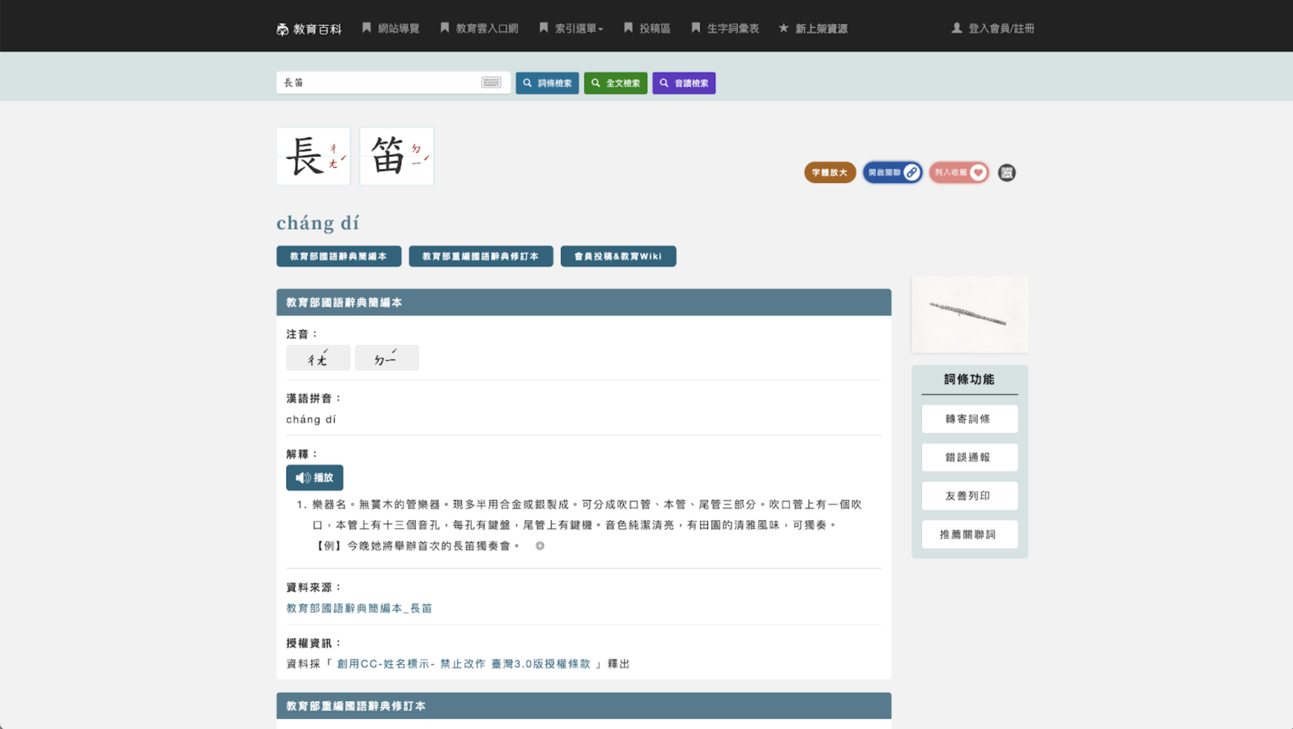Open the 教育部國語辭典簡編本_長笛 source link
The height and width of the screenshot is (729, 1293).
359,608
